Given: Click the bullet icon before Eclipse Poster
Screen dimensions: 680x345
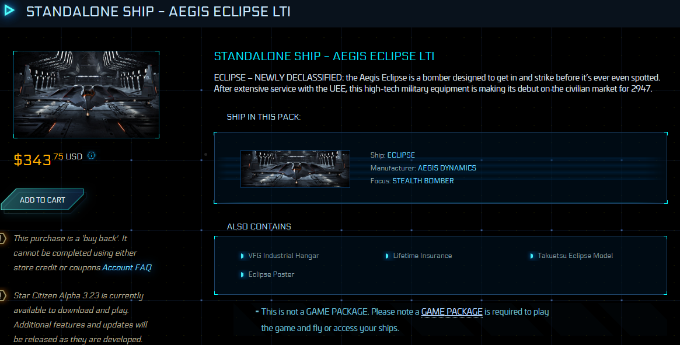Looking at the screenshot, I should [242, 274].
